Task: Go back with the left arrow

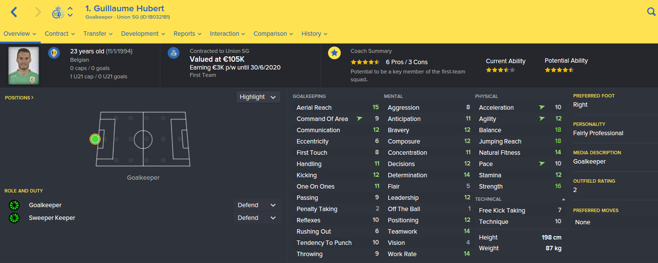Action: [x=14, y=12]
